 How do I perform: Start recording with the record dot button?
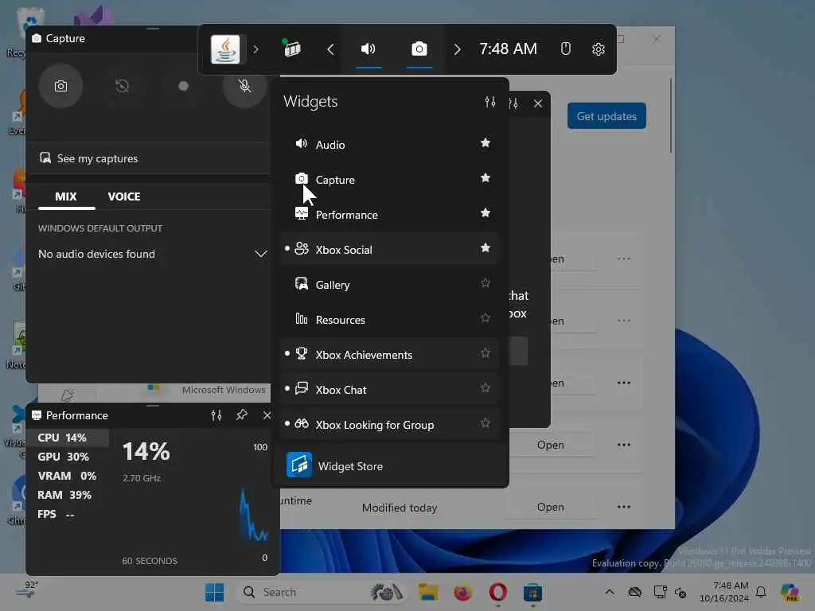tap(183, 86)
